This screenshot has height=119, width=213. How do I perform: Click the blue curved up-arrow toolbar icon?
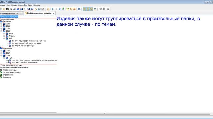click(60, 9)
